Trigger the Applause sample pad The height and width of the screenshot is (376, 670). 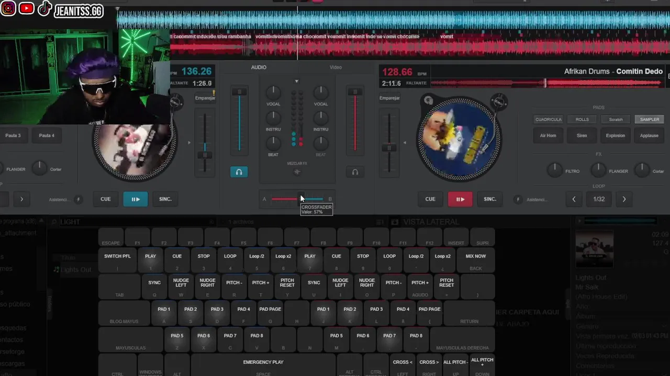[x=649, y=136]
